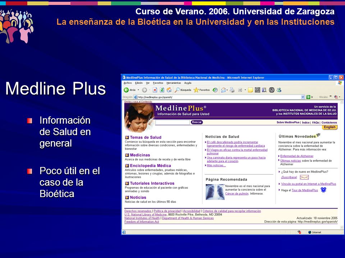This screenshot has width=345, height=258.
Task: Click the Contáctenos link
Action: [329, 123]
